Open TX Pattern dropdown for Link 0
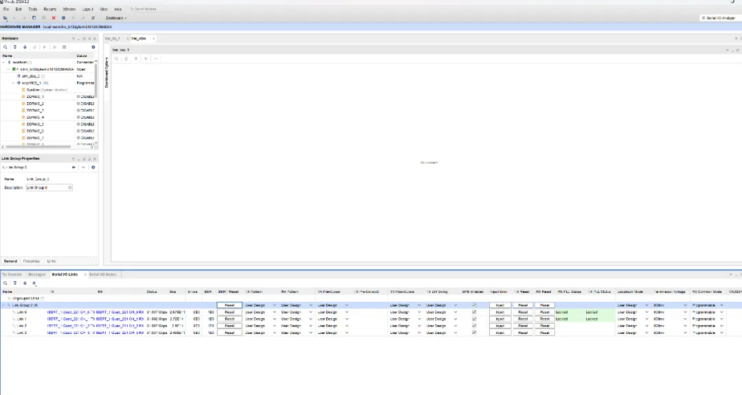The height and width of the screenshot is (395, 742). pyautogui.click(x=274, y=312)
